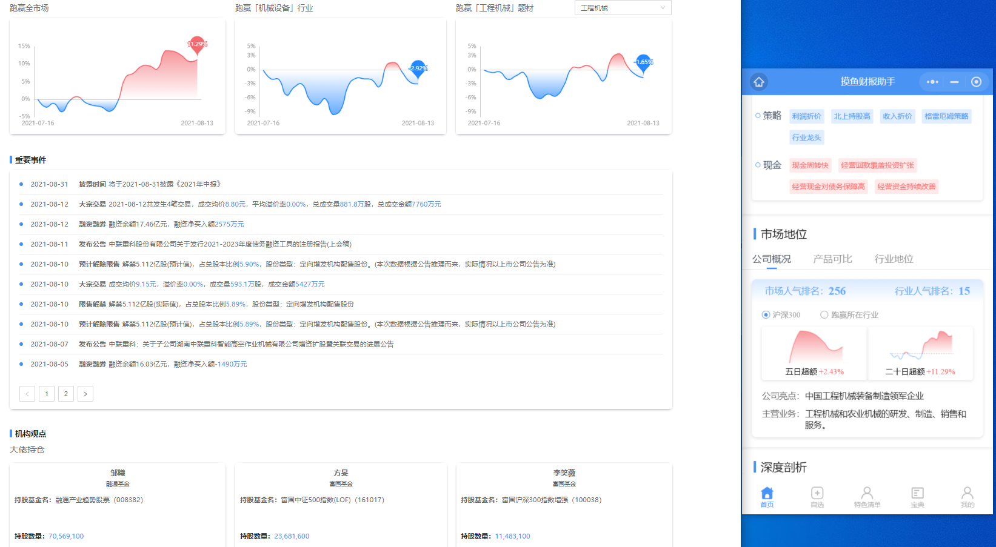Image resolution: width=996 pixels, height=547 pixels.
Task: Click the -2.92% marker on 机械设备 chart
Action: pos(418,68)
